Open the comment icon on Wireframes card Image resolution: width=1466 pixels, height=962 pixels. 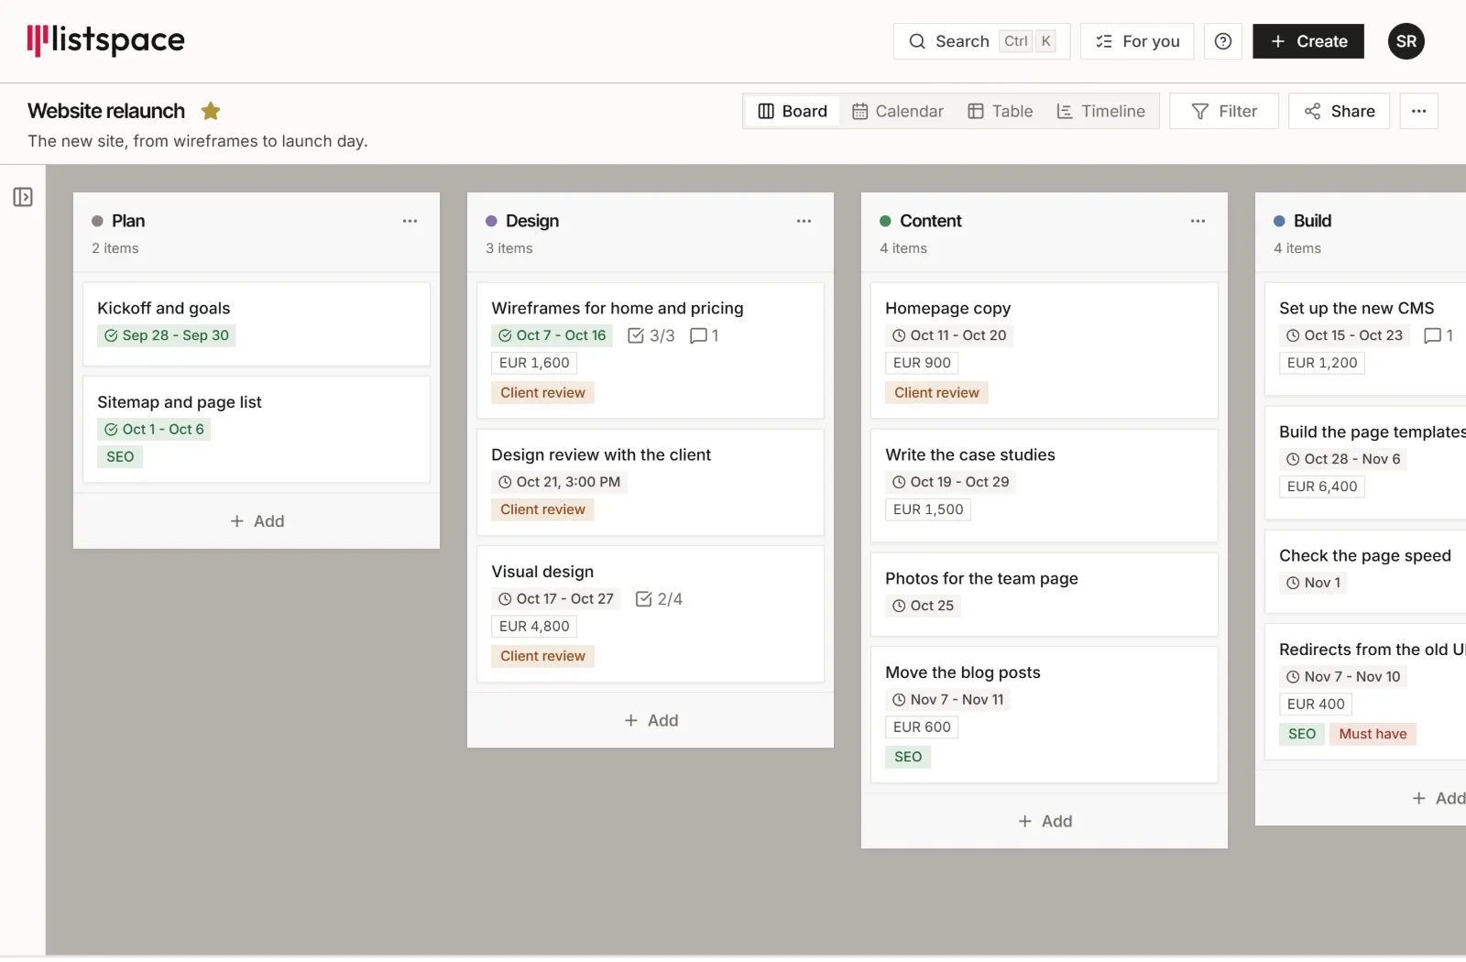click(704, 335)
